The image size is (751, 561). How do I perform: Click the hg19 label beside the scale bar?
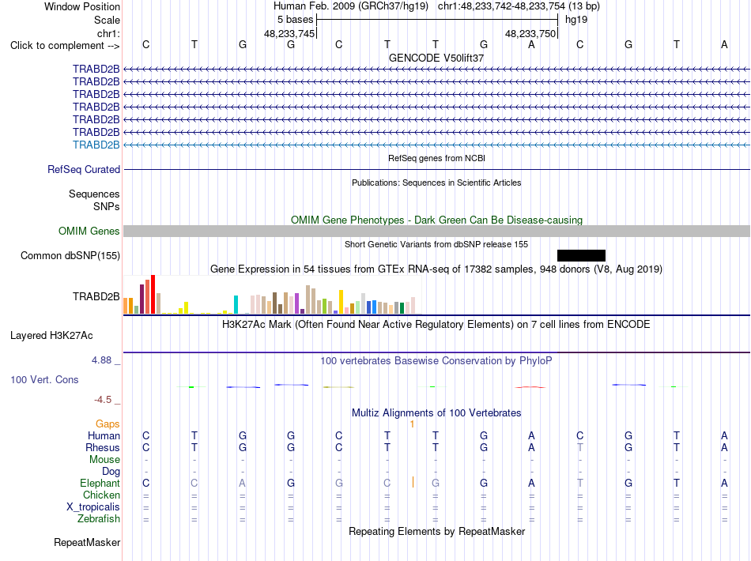pyautogui.click(x=576, y=20)
